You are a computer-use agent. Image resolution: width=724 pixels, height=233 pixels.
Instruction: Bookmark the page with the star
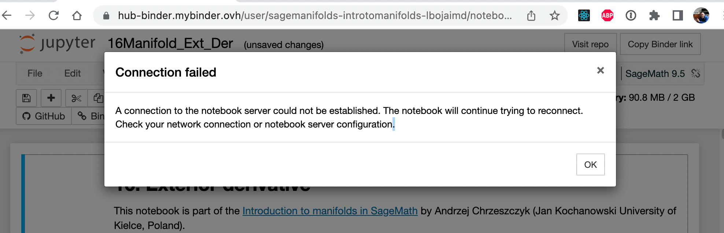point(555,15)
